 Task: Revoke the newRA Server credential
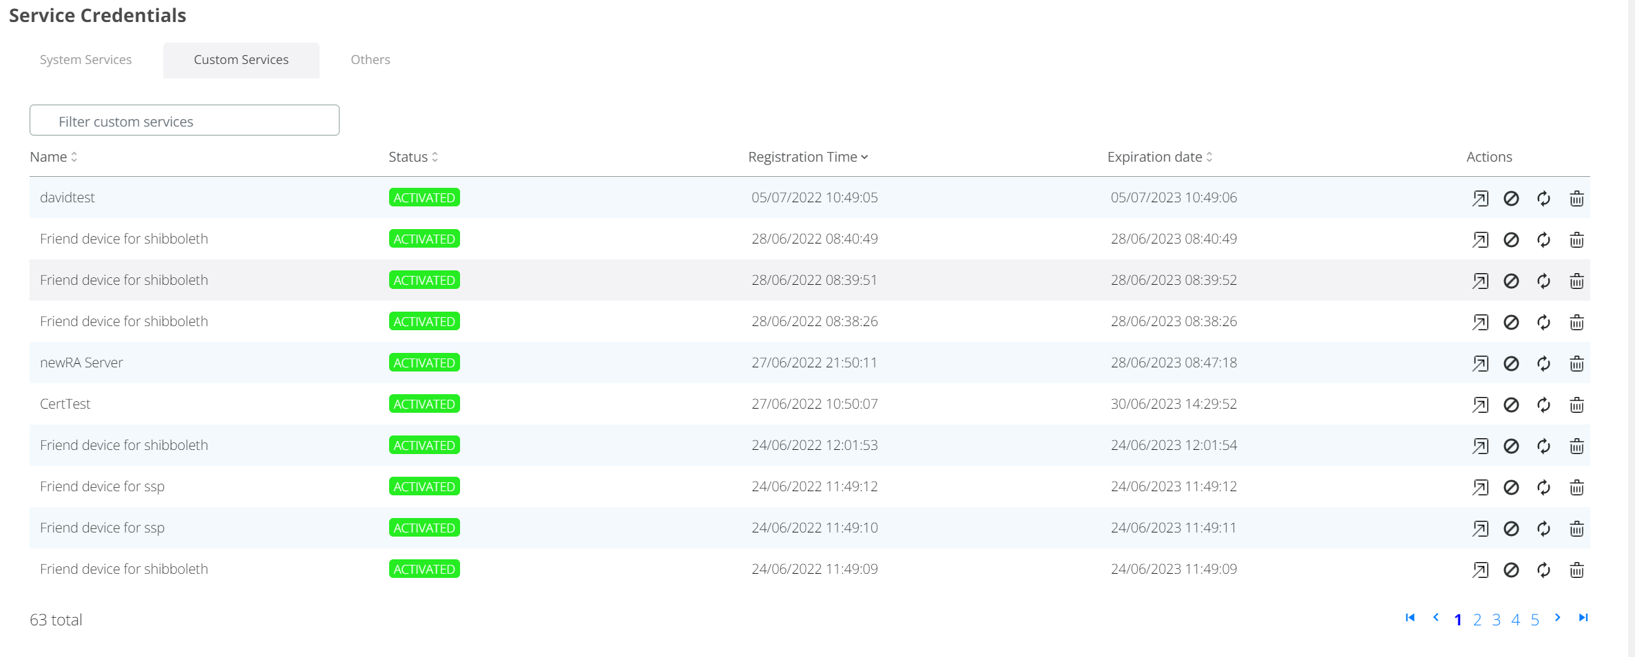point(1511,364)
